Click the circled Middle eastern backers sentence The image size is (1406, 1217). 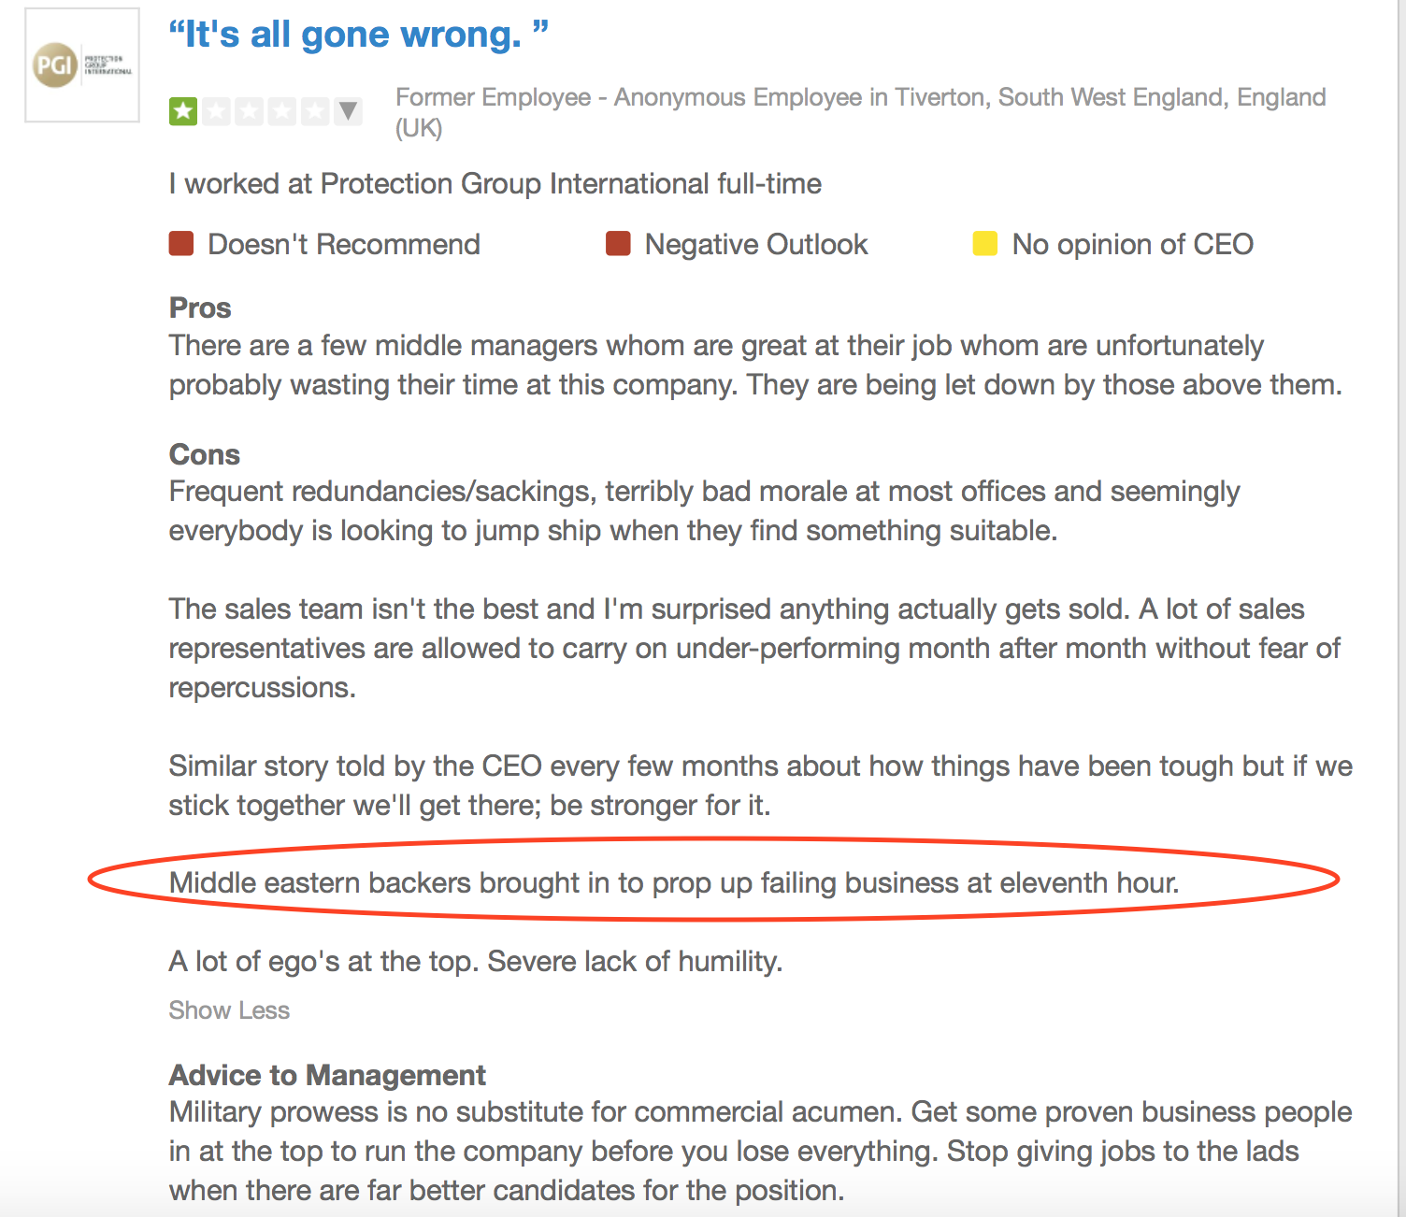coord(674,882)
